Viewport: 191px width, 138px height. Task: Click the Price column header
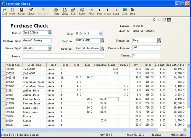coord(148,65)
